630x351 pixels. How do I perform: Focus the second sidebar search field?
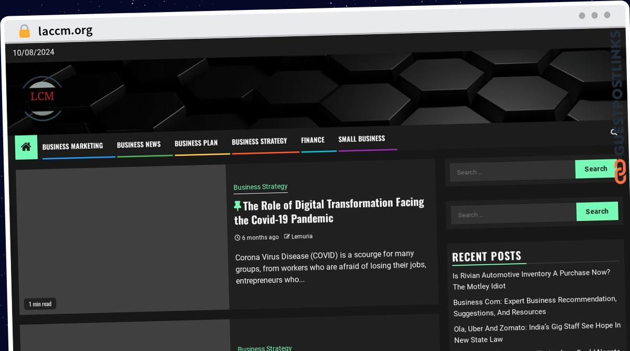click(513, 214)
